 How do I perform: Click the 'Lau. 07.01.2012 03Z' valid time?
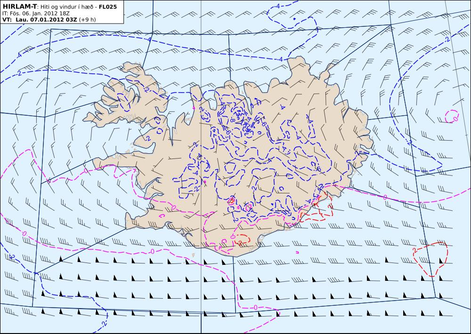[x=47, y=20]
